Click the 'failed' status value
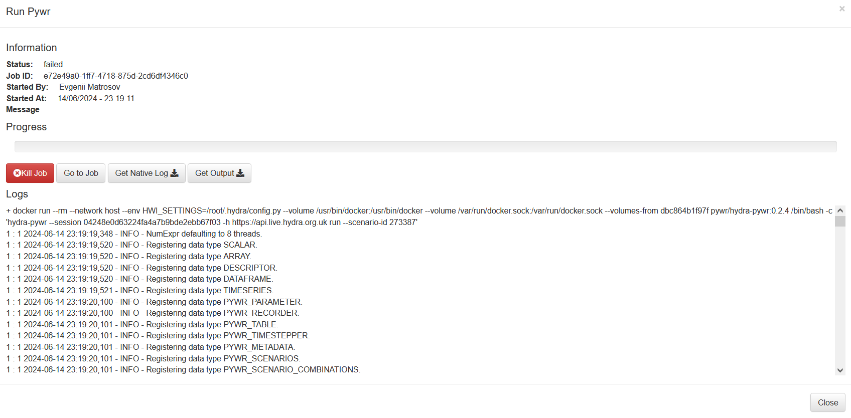Image resolution: width=851 pixels, height=418 pixels. [x=53, y=64]
